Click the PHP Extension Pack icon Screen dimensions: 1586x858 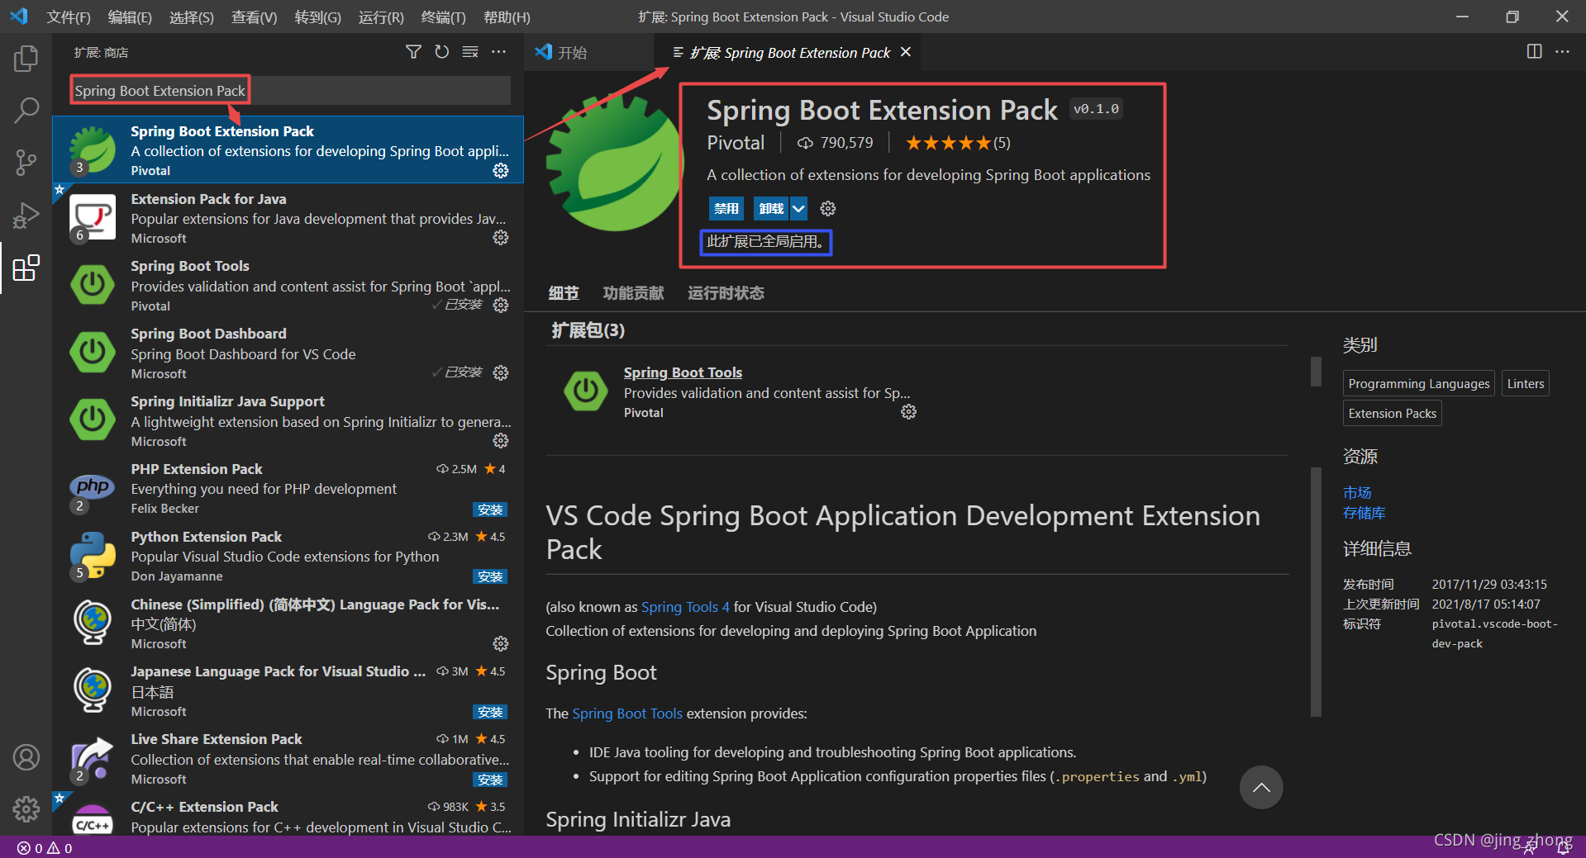[x=93, y=488]
